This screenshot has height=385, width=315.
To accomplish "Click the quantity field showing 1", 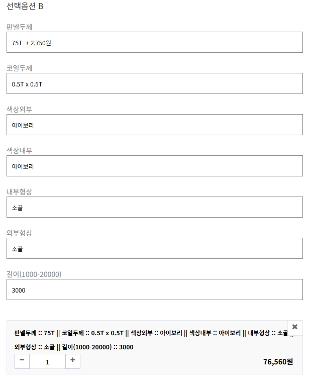I will [47, 361].
